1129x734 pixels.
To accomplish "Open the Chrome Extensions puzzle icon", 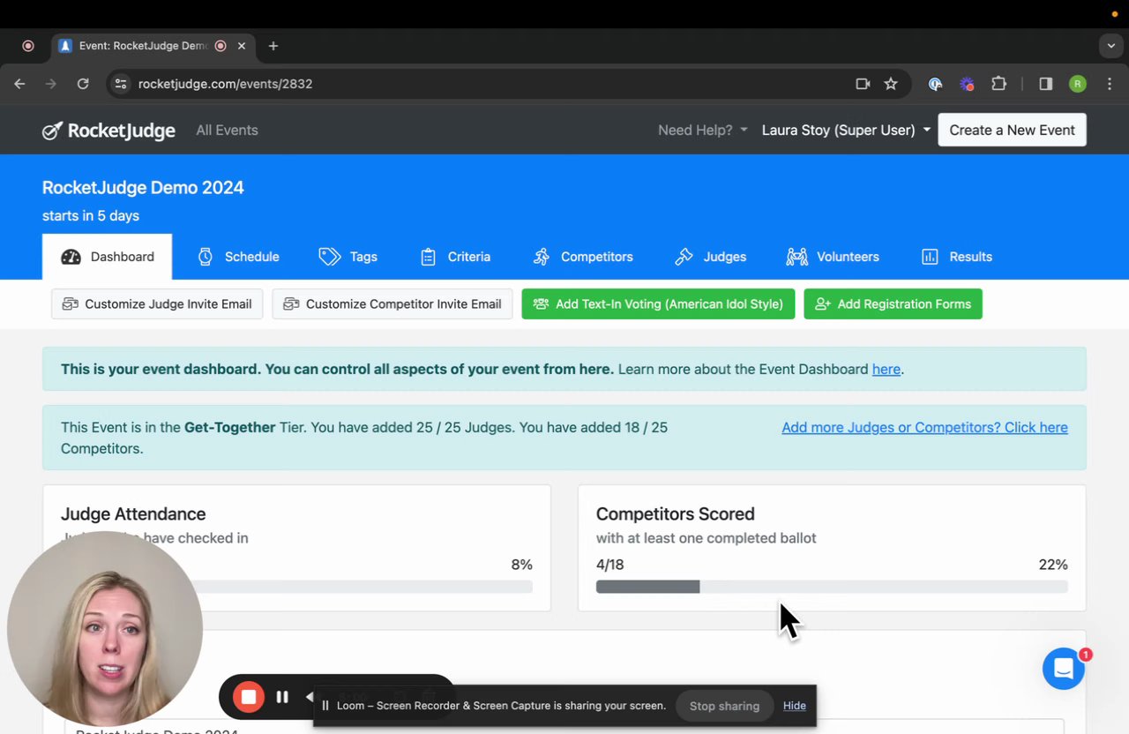I will 998,84.
